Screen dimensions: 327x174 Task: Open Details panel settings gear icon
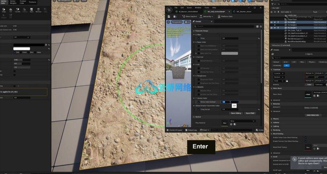[x=260, y=26]
